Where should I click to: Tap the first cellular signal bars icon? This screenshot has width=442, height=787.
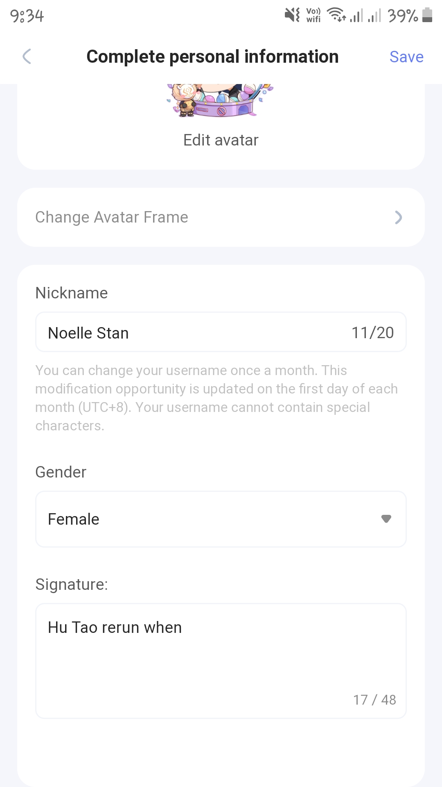[x=356, y=16]
